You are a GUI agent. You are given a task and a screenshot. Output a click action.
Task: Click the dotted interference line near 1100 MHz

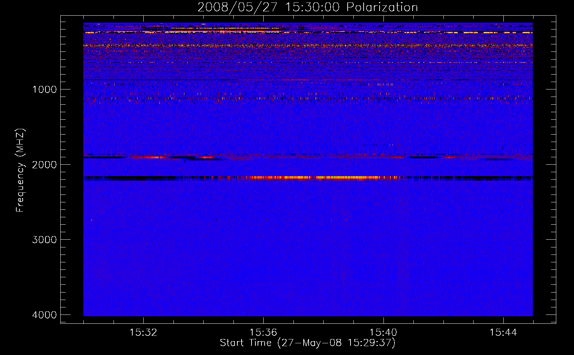pyautogui.click(x=308, y=98)
